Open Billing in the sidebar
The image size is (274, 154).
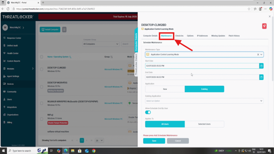(x=9, y=122)
